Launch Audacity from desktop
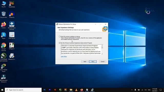 tap(12, 15)
